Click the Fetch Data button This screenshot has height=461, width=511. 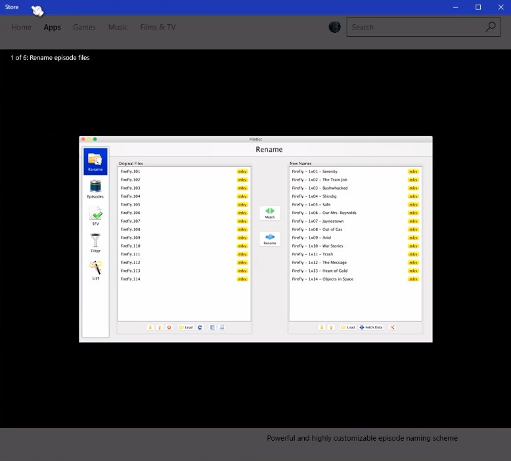tap(371, 328)
